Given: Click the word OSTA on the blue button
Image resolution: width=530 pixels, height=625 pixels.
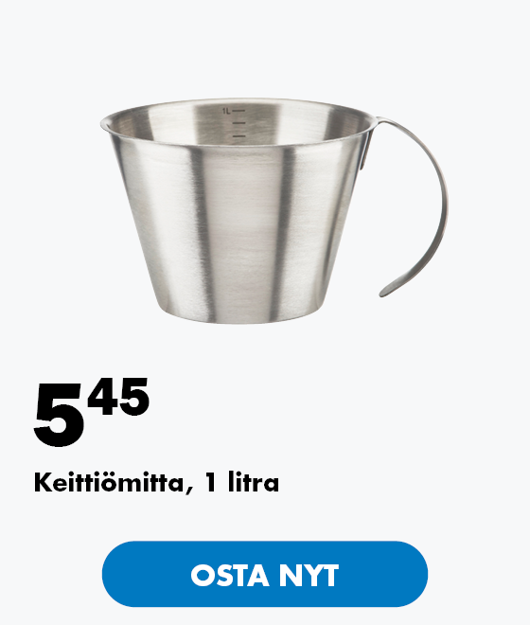Looking at the screenshot, I should pos(230,575).
